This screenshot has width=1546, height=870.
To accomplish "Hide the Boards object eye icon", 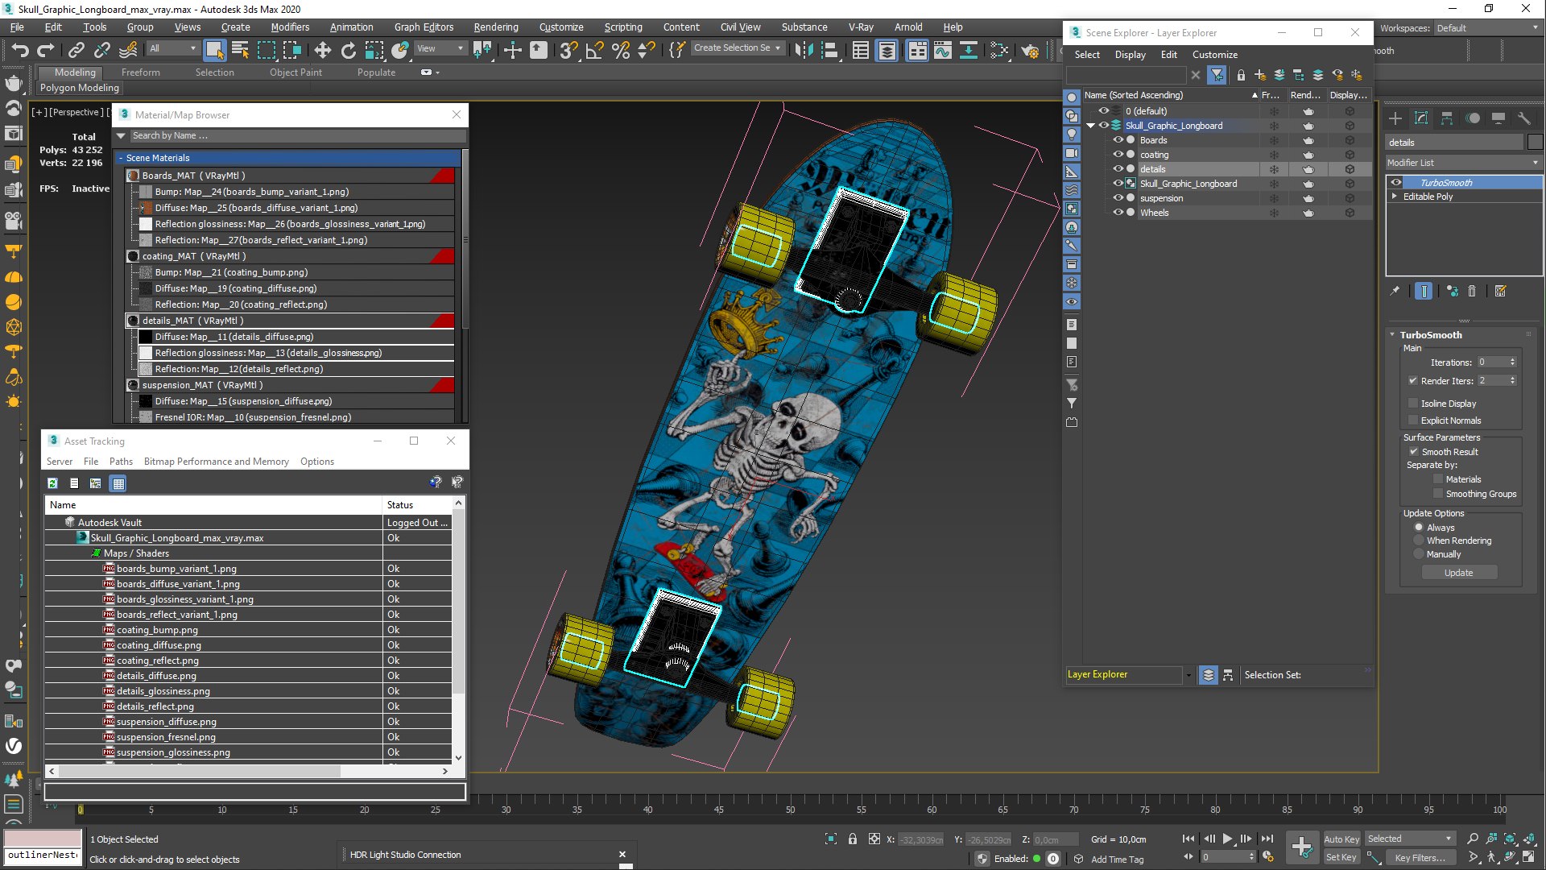I will [1118, 140].
